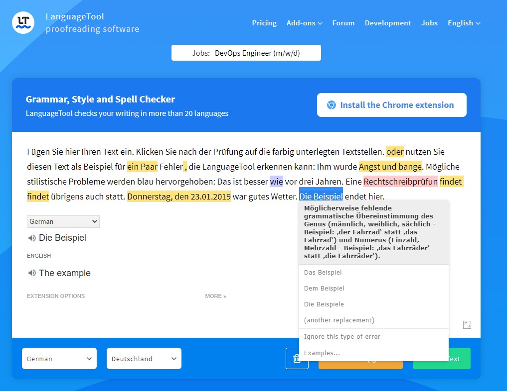
Task: Click the fullscreen expand icon in editor
Action: click(467, 324)
